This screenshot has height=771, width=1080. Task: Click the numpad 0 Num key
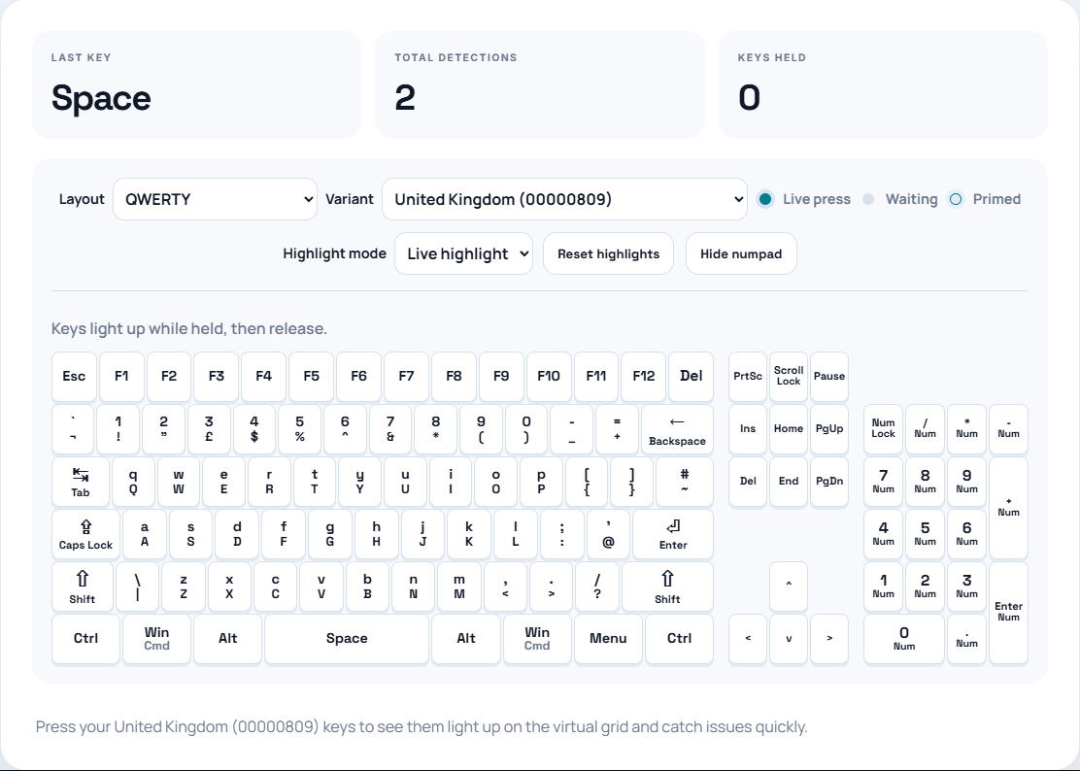(x=904, y=639)
